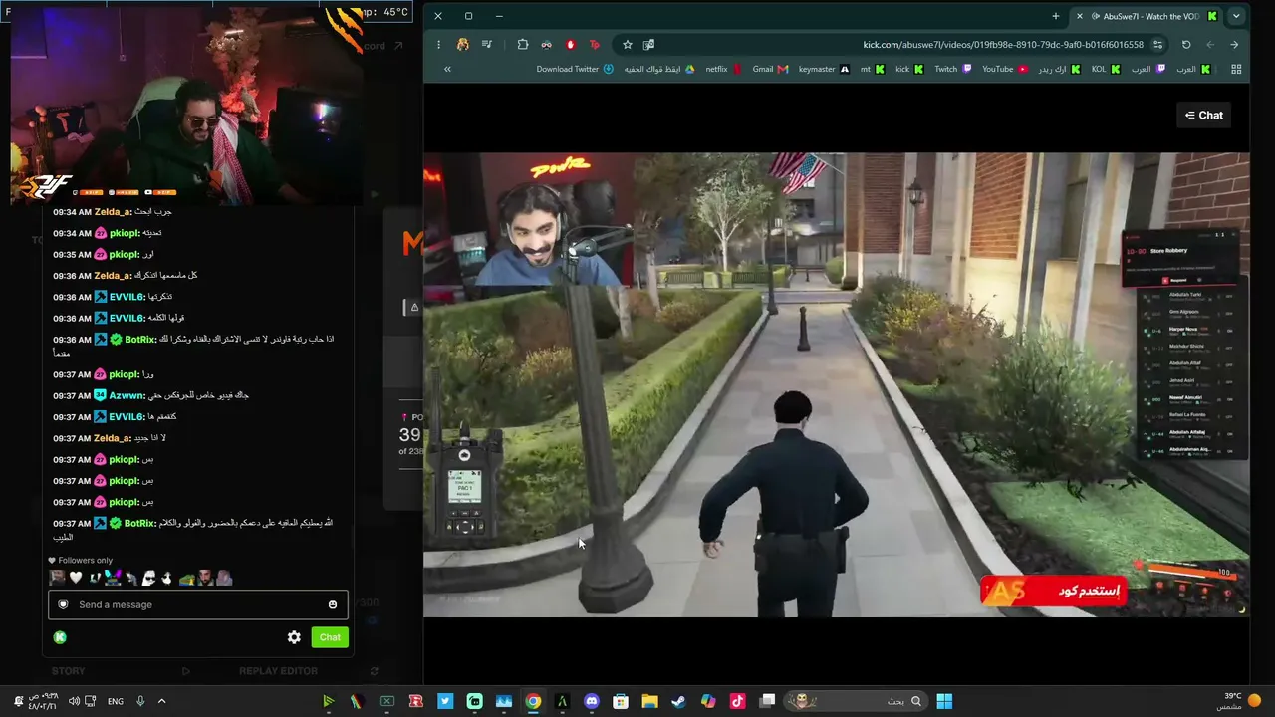Open the browser media control icon
Viewport: 1275px width, 717px height.
tap(487, 45)
